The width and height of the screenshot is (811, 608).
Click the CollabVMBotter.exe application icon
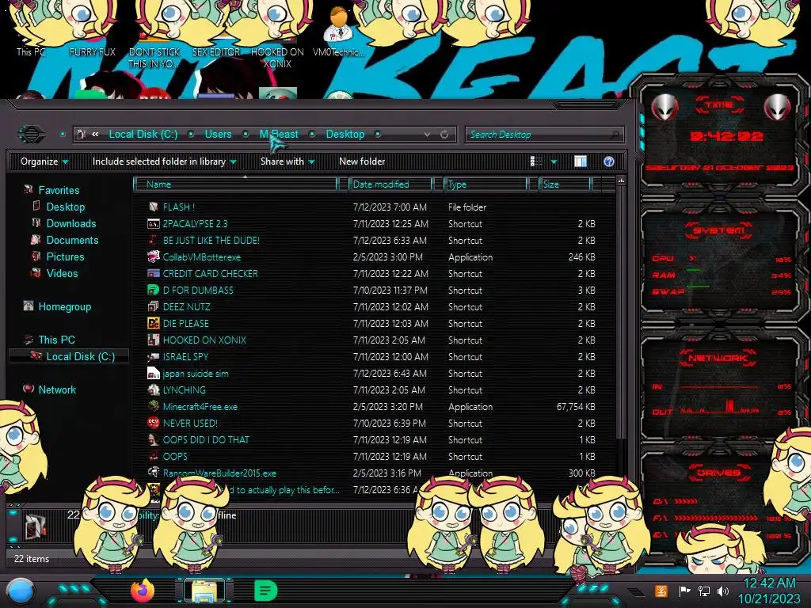coord(153,257)
